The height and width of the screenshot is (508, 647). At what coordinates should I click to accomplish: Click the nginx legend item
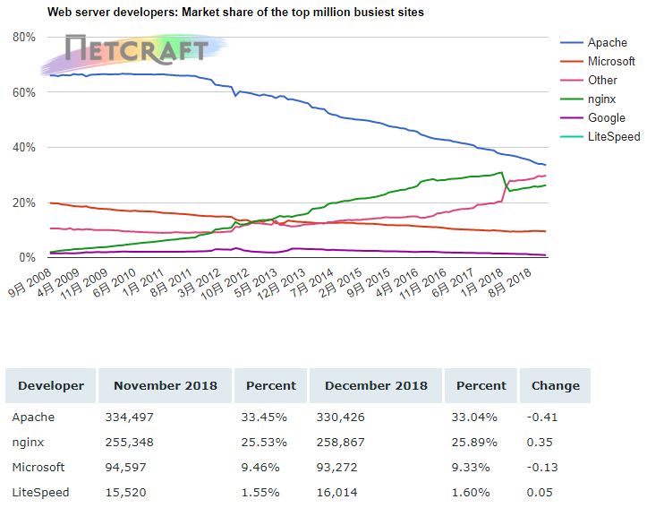coord(588,99)
